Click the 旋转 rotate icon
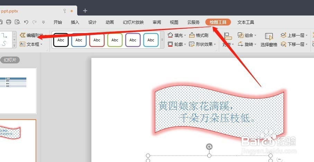 pyautogui.click(x=240, y=44)
